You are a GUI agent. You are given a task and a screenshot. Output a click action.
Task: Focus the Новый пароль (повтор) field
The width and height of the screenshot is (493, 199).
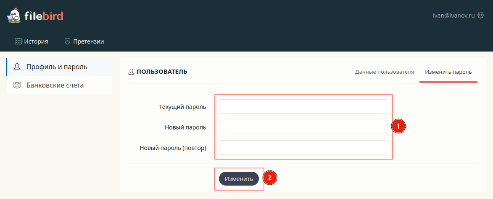tap(303, 147)
